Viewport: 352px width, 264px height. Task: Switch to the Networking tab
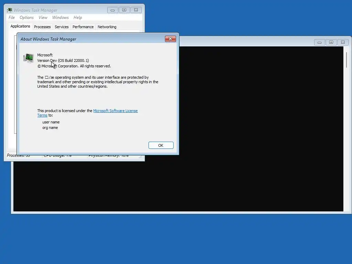pyautogui.click(x=107, y=27)
